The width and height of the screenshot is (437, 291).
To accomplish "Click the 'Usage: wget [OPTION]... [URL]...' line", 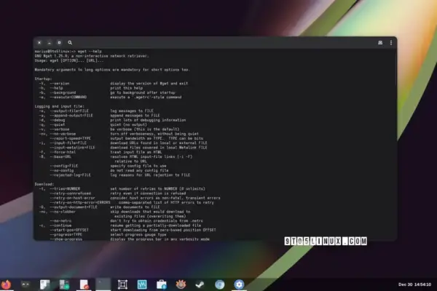I will [x=69, y=60].
